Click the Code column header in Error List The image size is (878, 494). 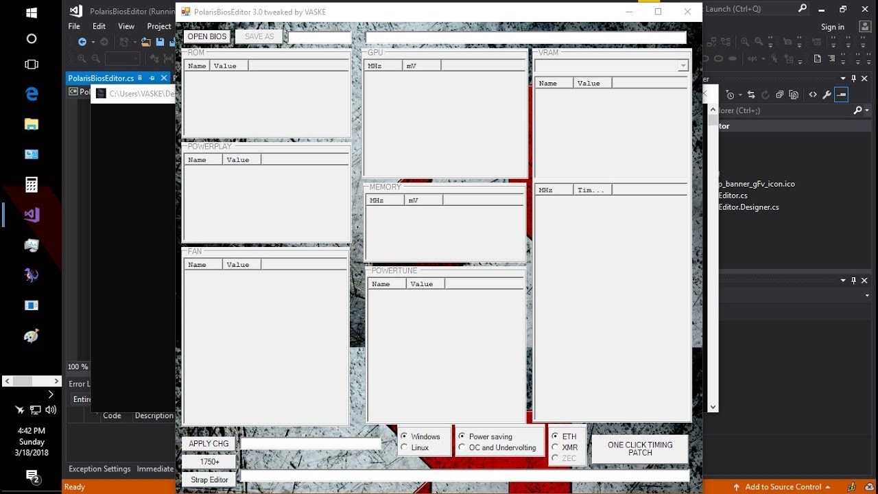pos(112,416)
